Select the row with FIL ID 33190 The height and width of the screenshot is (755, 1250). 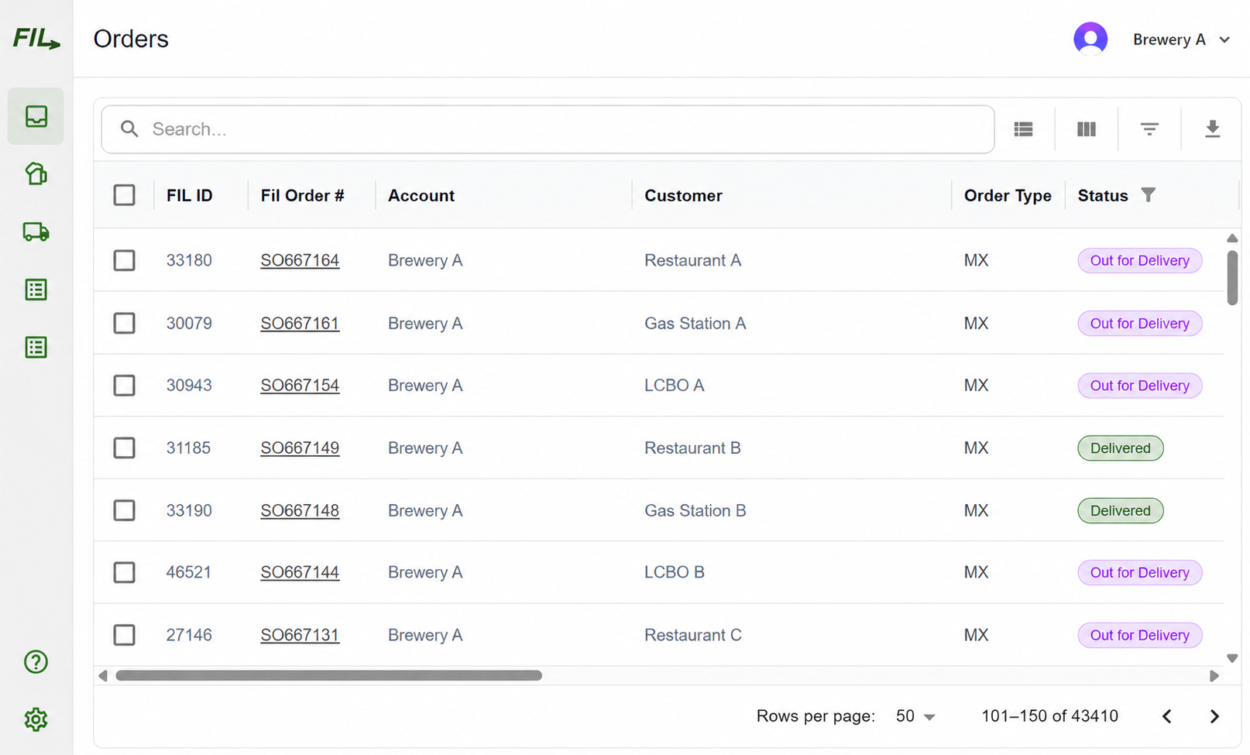(124, 510)
